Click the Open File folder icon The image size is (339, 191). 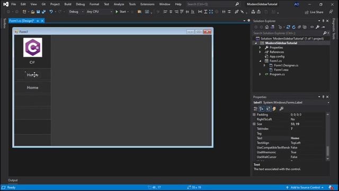(x=33, y=12)
